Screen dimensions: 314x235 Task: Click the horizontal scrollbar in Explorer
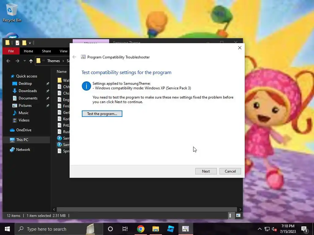tap(147, 209)
